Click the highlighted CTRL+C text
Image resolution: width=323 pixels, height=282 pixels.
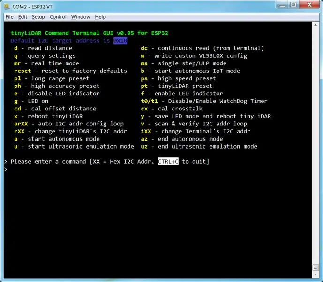[168, 161]
